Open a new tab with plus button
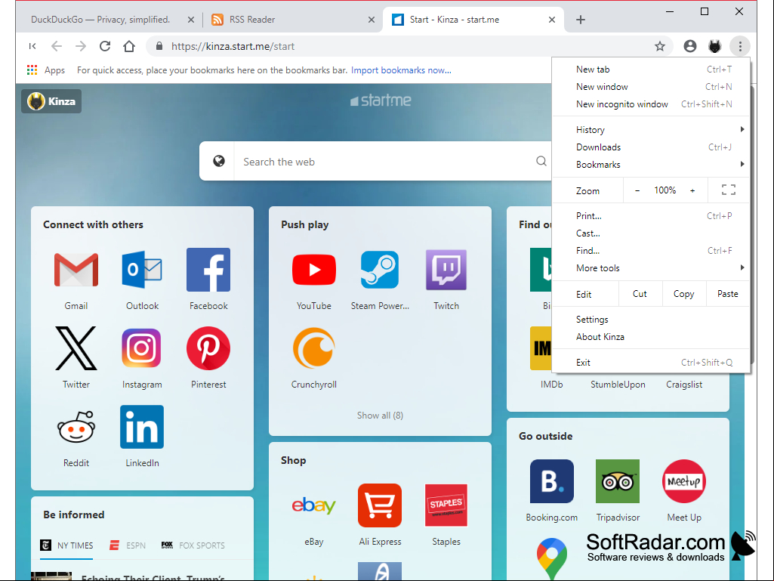 click(x=581, y=20)
